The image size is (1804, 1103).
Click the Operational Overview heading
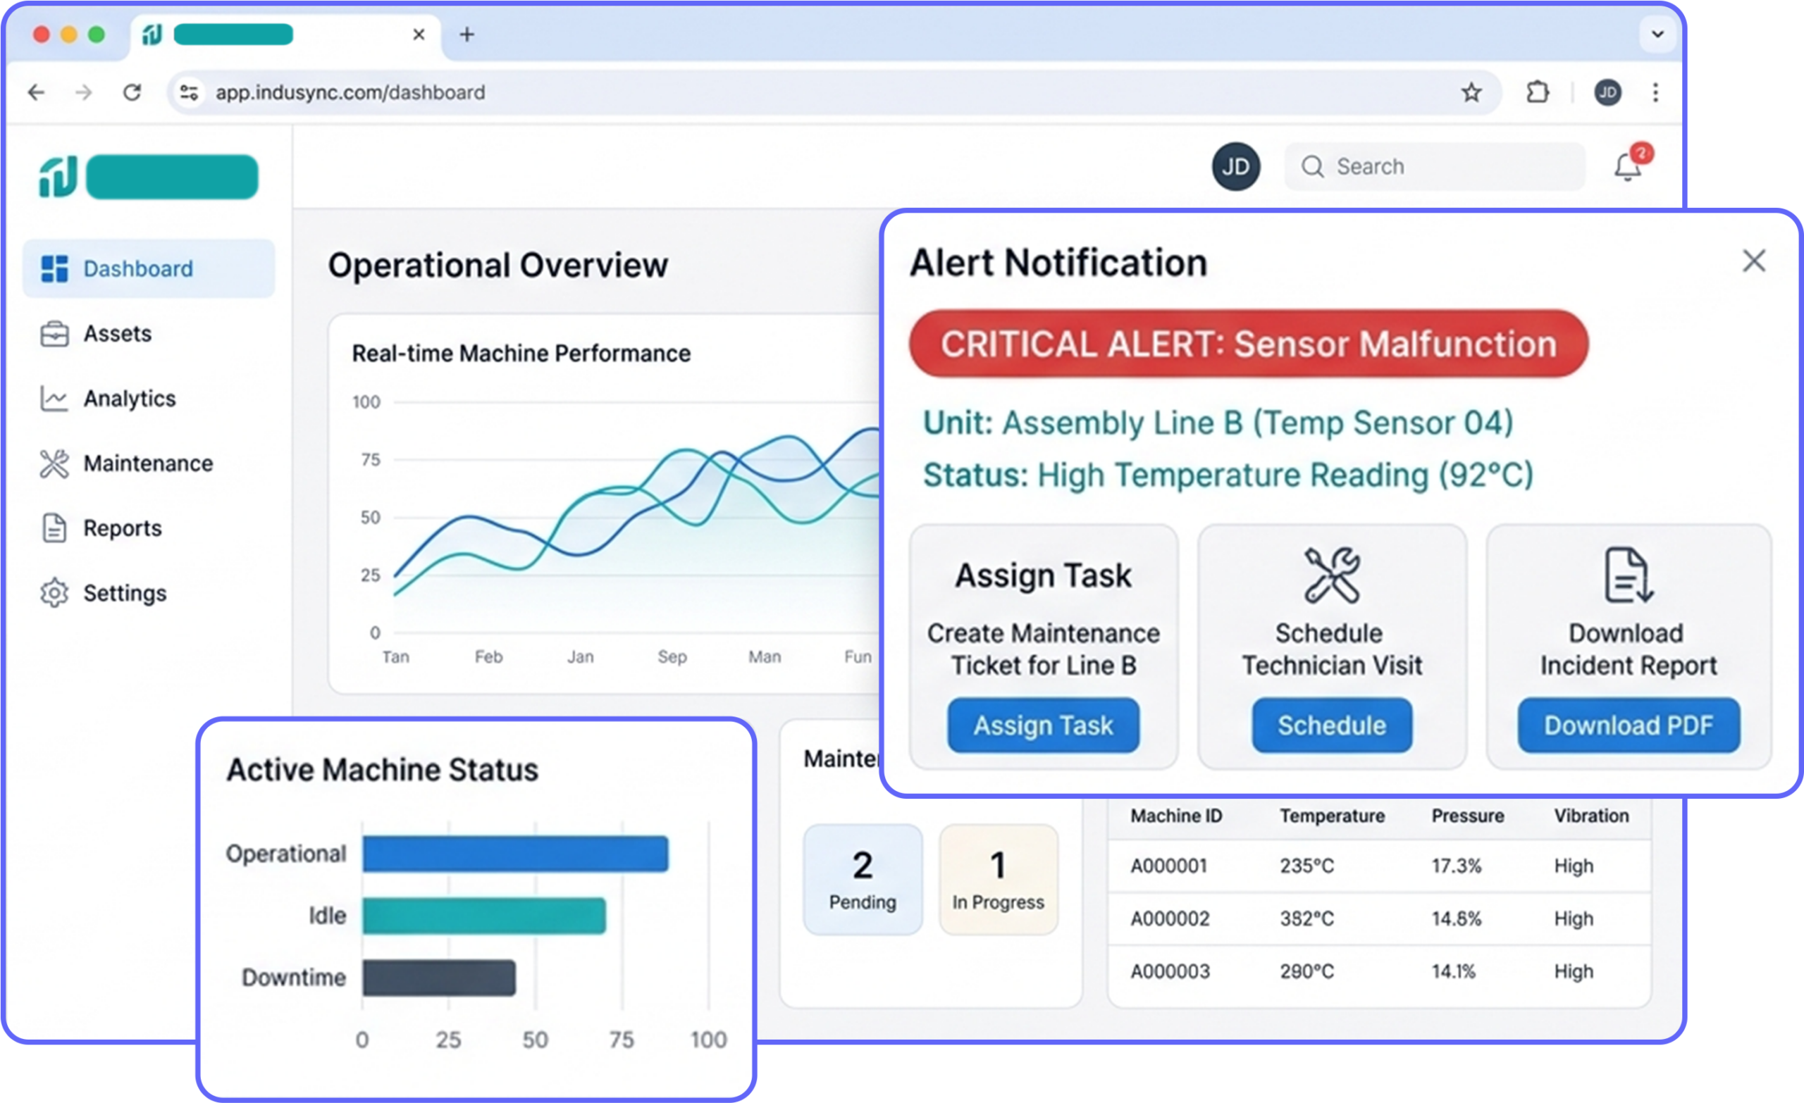(x=498, y=265)
